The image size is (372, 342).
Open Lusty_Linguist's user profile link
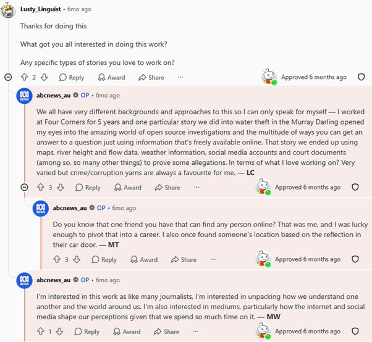coord(41,9)
